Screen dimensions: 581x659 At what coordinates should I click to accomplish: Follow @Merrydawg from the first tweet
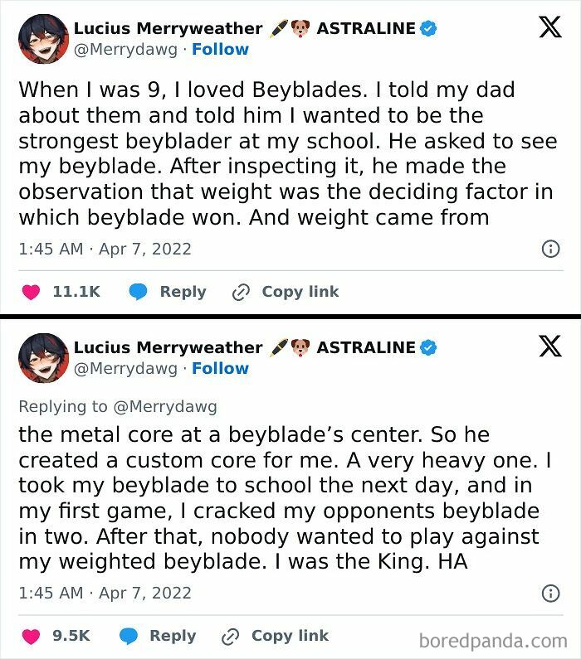pos(220,49)
